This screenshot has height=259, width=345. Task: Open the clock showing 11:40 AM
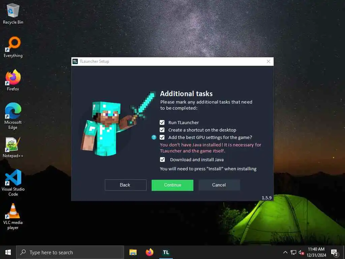(316, 252)
